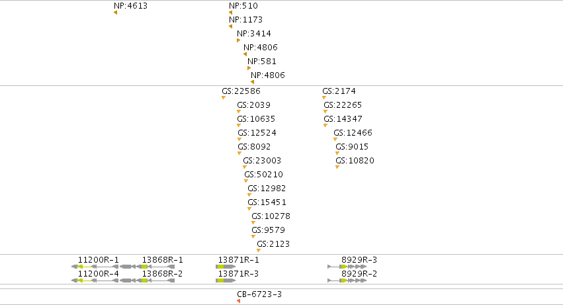Image resolution: width=563 pixels, height=305 pixels.
Task: Click the 'GS:2174' label text
Action: [339, 91]
